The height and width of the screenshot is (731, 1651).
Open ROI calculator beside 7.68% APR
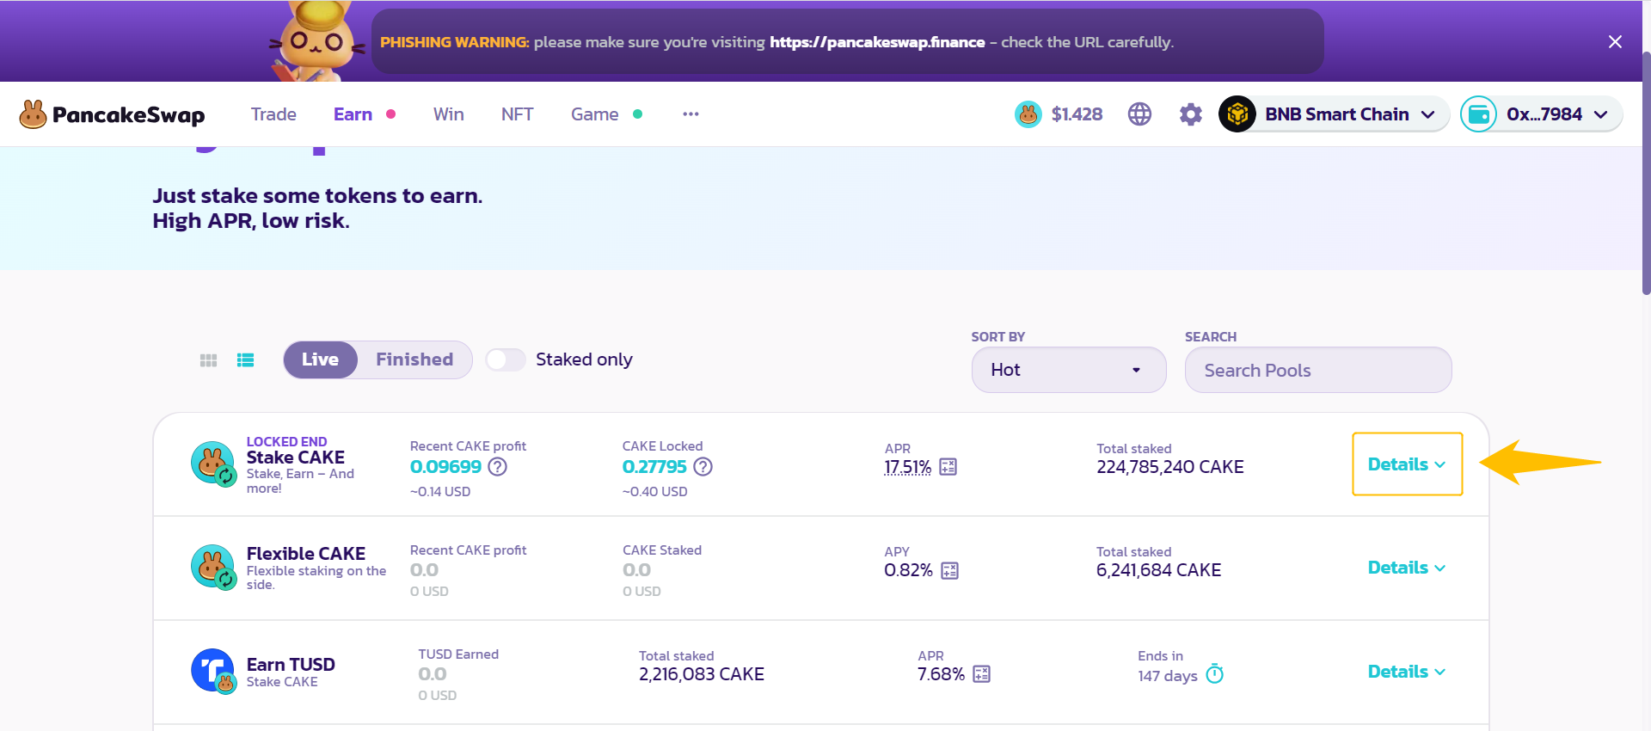(981, 674)
